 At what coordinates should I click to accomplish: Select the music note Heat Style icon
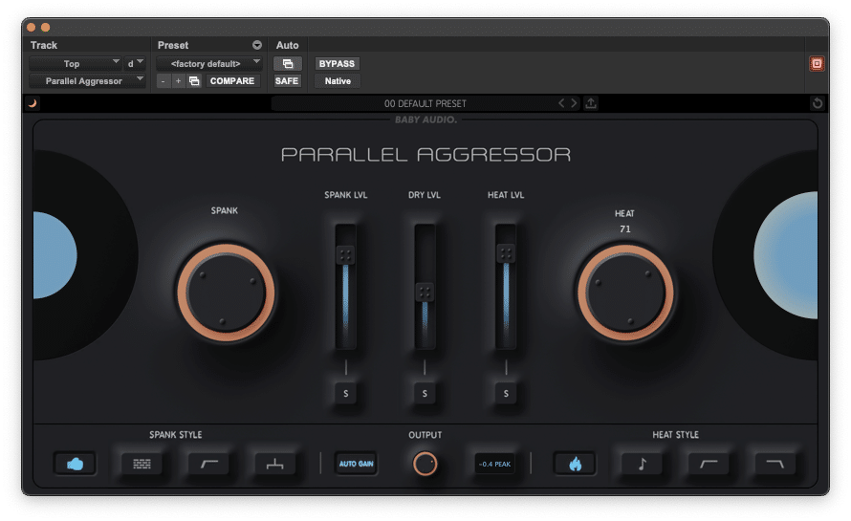coord(642,464)
